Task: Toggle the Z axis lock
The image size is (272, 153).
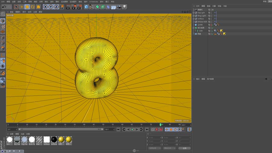Action: (56, 7)
